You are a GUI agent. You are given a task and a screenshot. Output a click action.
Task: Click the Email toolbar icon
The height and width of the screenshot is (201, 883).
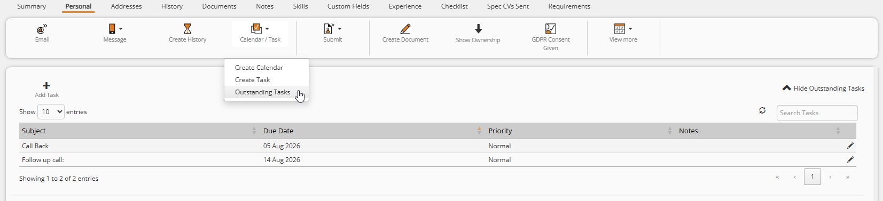tap(42, 29)
